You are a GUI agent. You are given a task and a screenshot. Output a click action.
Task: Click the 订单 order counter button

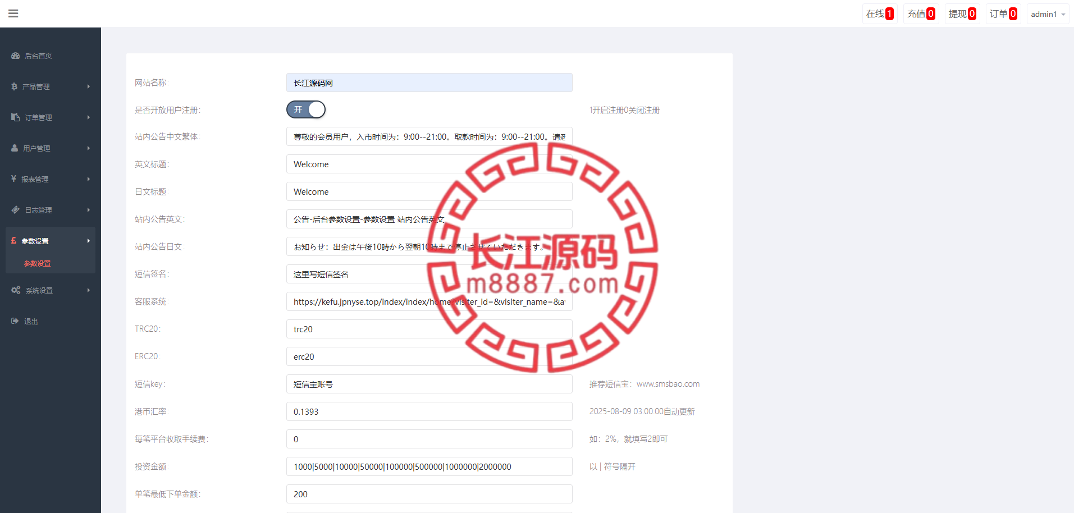[1003, 14]
